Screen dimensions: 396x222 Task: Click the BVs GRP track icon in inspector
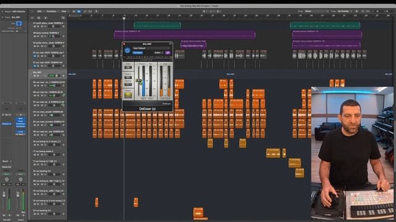(19, 23)
